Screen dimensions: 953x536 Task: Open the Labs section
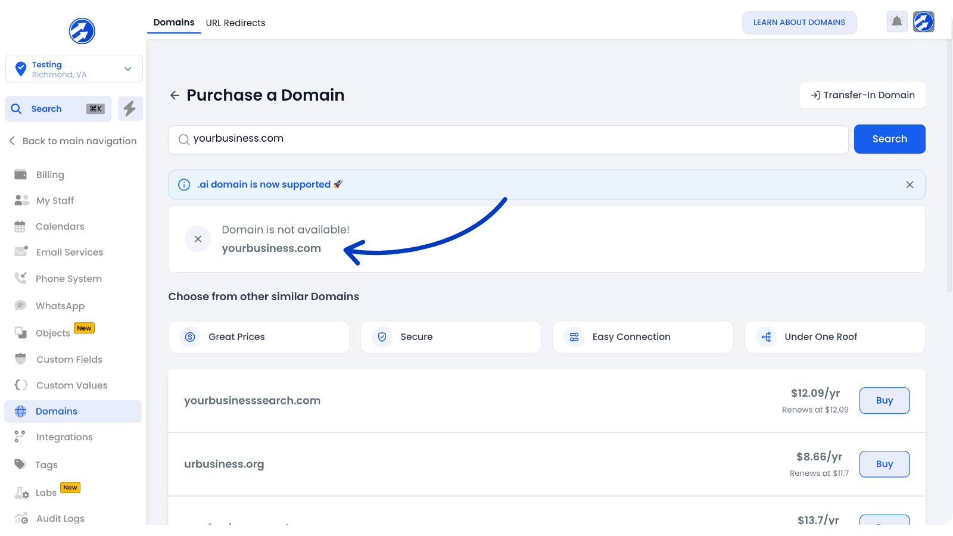pyautogui.click(x=46, y=493)
